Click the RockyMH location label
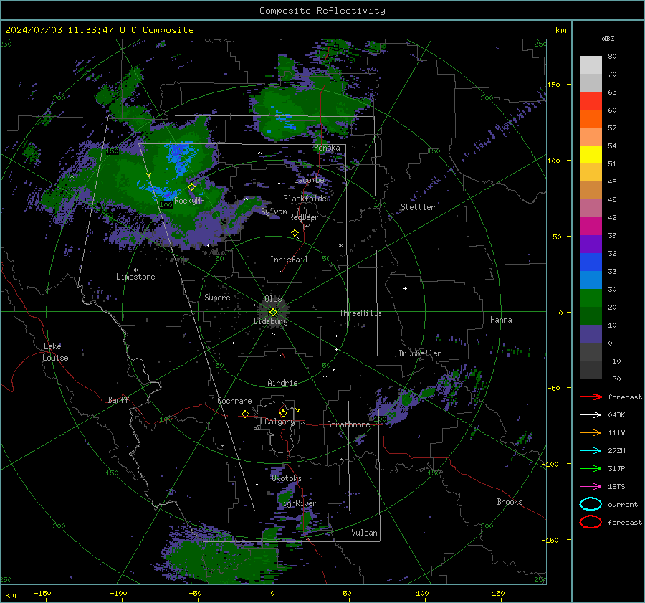 [189, 201]
